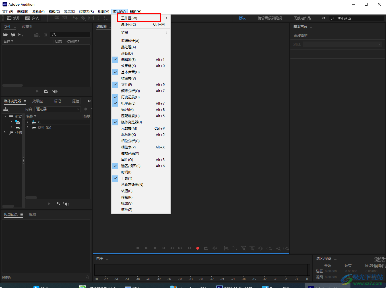The width and height of the screenshot is (386, 288).
Task: Click the open file folder icon in Files panel
Action: point(5,35)
